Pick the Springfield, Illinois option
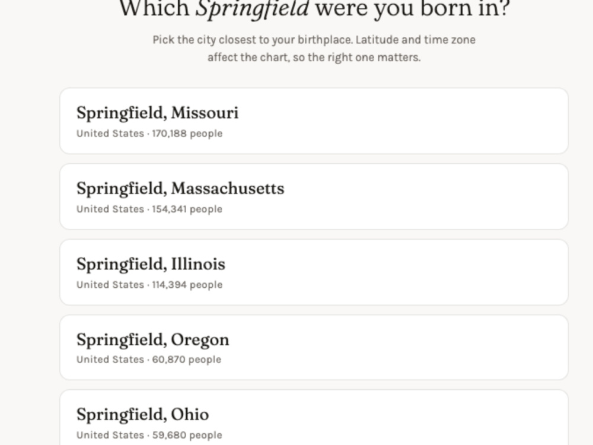This screenshot has height=445, width=593. point(314,272)
